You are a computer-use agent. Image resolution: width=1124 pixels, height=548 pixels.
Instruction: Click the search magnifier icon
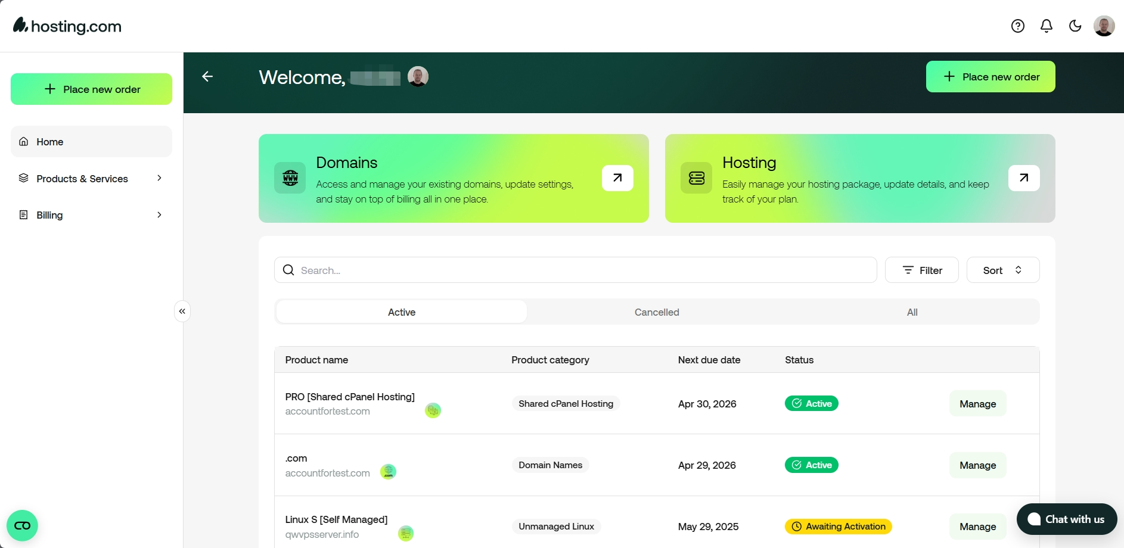288,270
